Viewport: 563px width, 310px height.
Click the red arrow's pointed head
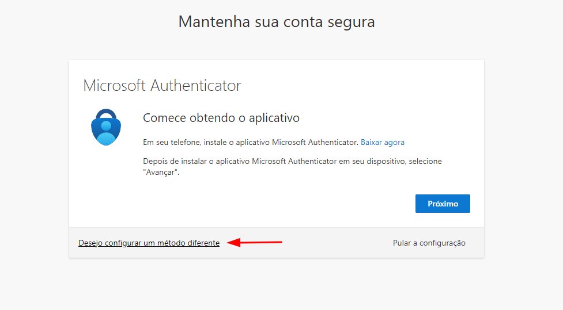pyautogui.click(x=232, y=243)
